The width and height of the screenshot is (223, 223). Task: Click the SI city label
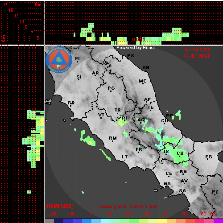(x=79, y=77)
